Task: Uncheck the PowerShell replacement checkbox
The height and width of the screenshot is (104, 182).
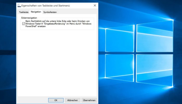Action: (24, 24)
